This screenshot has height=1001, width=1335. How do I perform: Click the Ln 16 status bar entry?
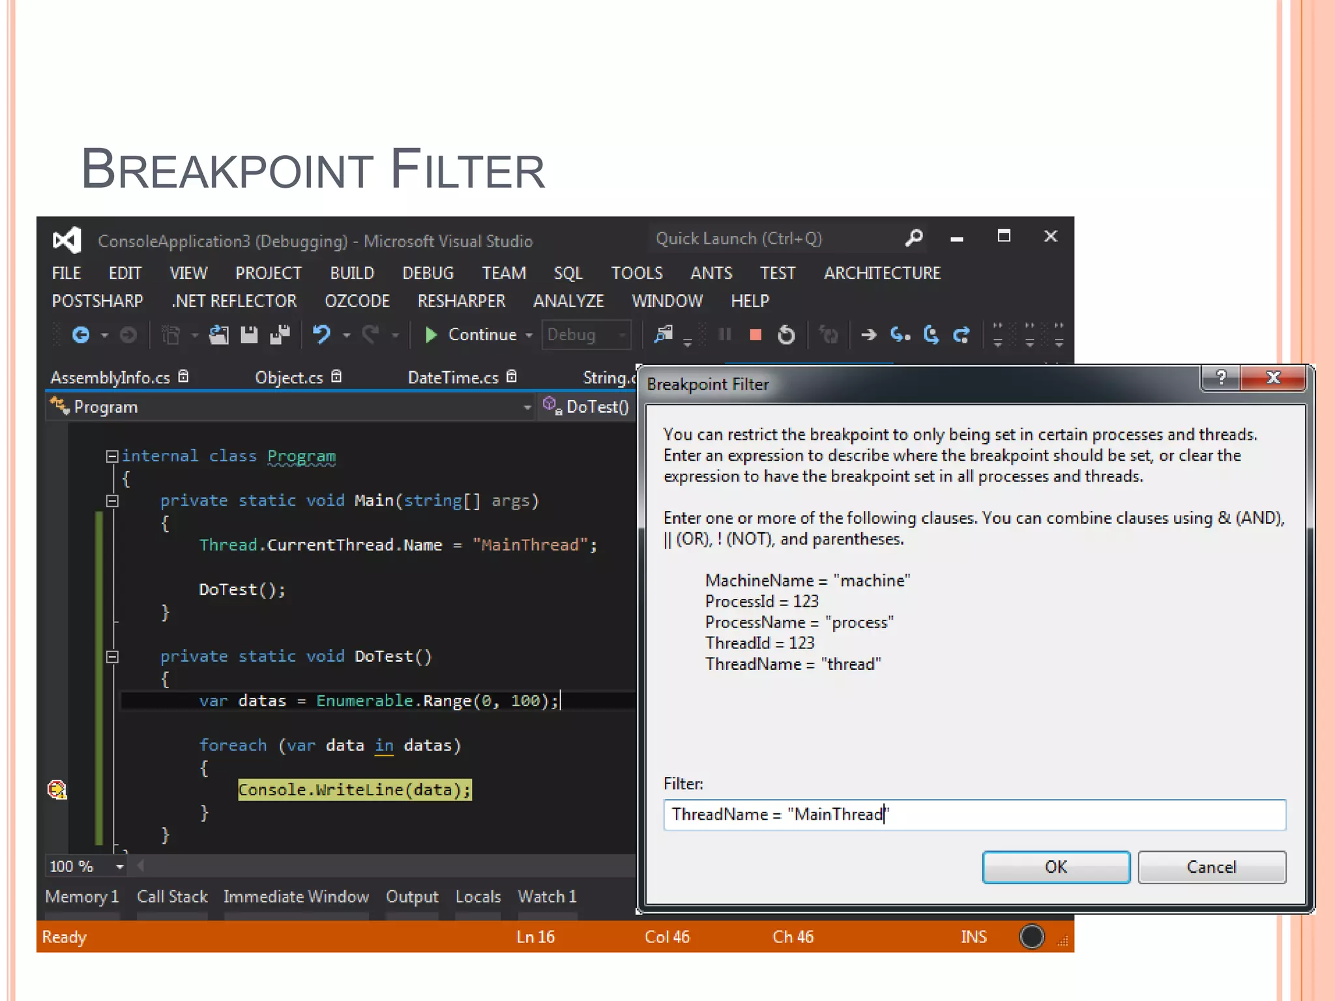535,937
